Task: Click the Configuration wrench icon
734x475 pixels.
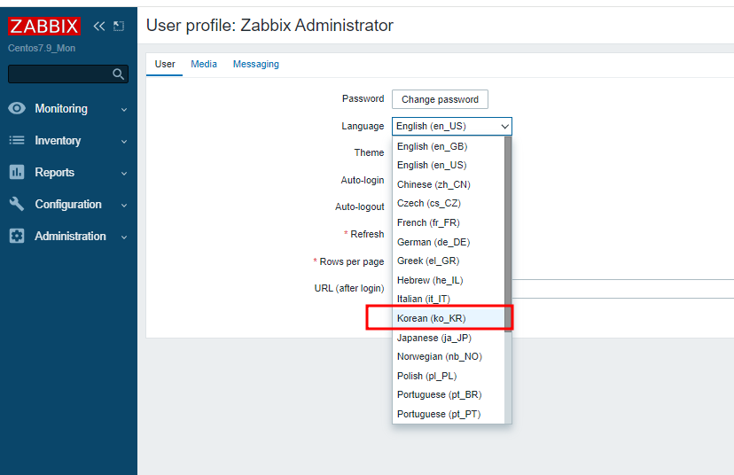Action: [x=17, y=204]
